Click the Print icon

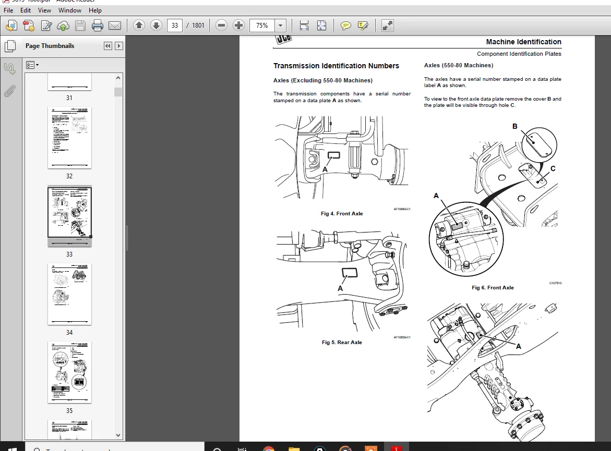point(98,26)
